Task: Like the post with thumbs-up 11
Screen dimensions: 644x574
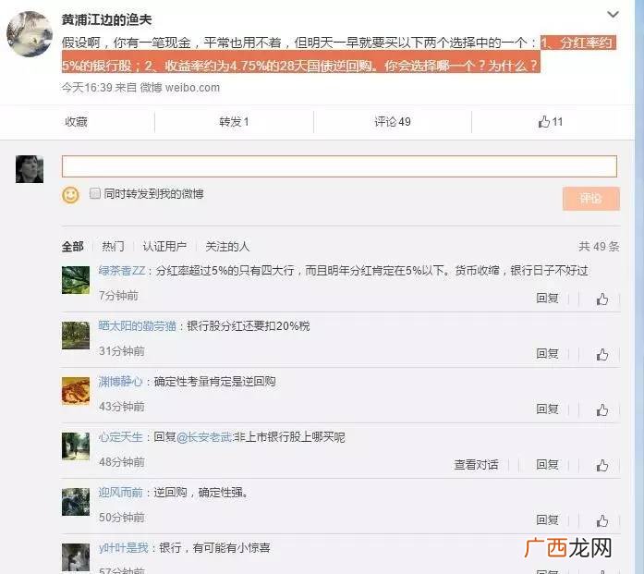Action: (551, 122)
